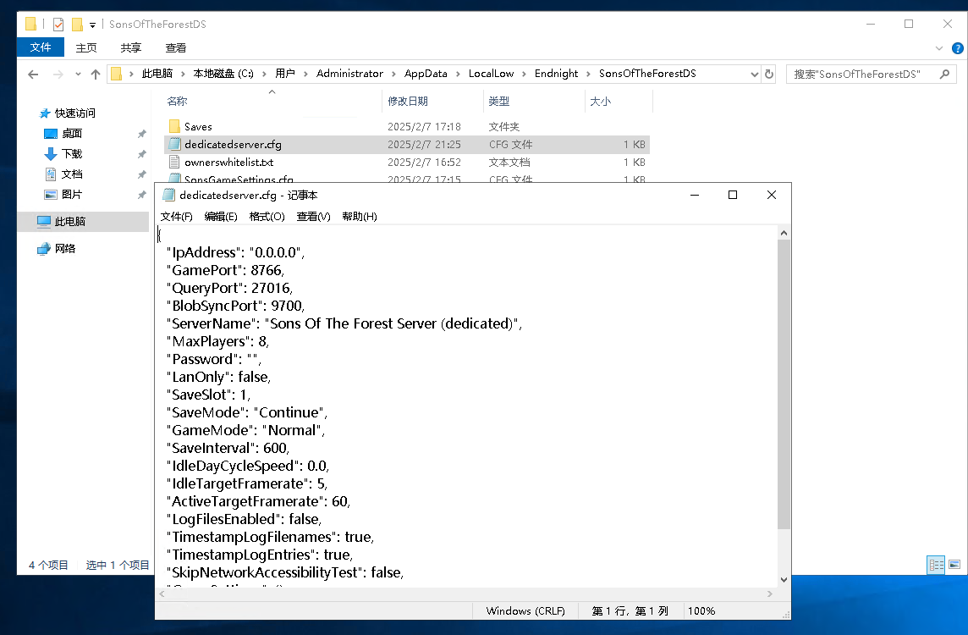
Task: Open the 共享 ribbon tab
Action: (x=131, y=47)
